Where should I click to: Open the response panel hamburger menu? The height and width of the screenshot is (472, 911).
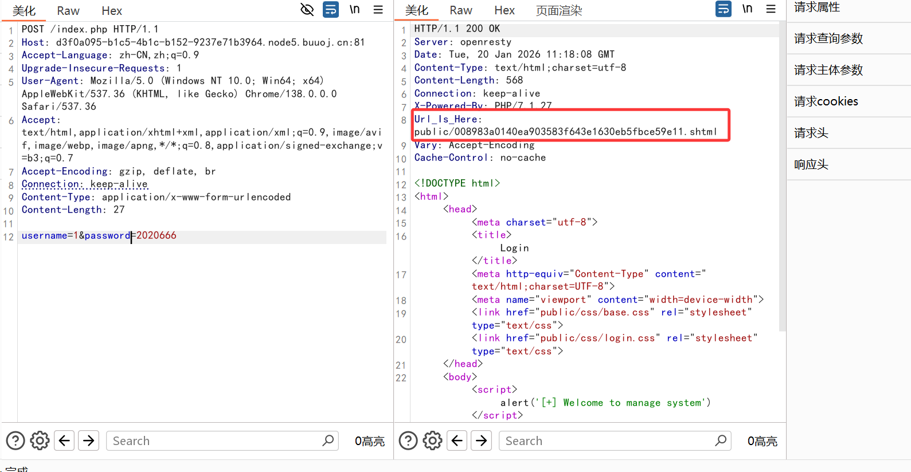[x=771, y=9]
